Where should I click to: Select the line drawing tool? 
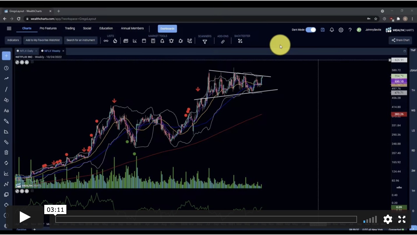pyautogui.click(x=6, y=89)
